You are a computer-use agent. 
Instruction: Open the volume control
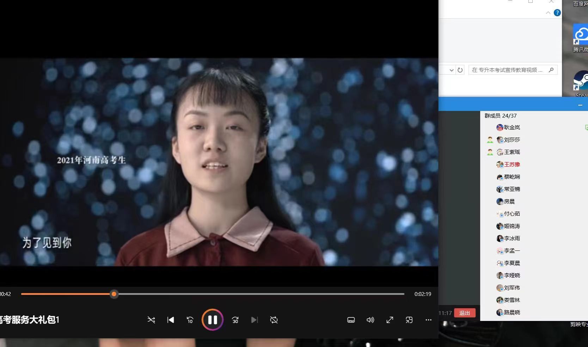tap(370, 320)
